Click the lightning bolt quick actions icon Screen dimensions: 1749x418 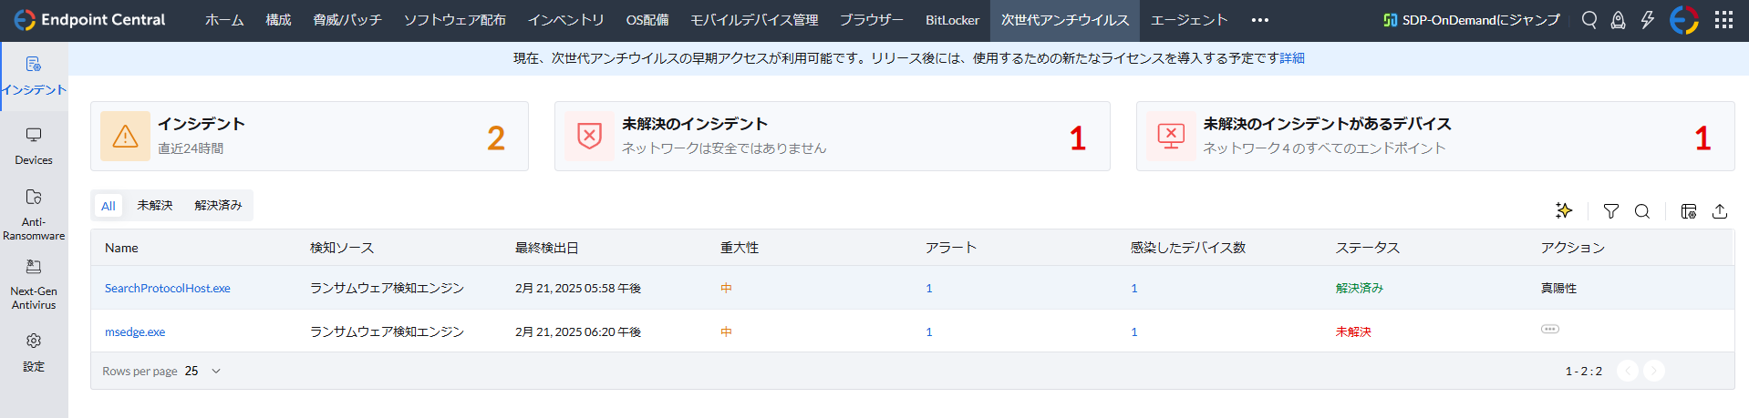click(x=1647, y=20)
